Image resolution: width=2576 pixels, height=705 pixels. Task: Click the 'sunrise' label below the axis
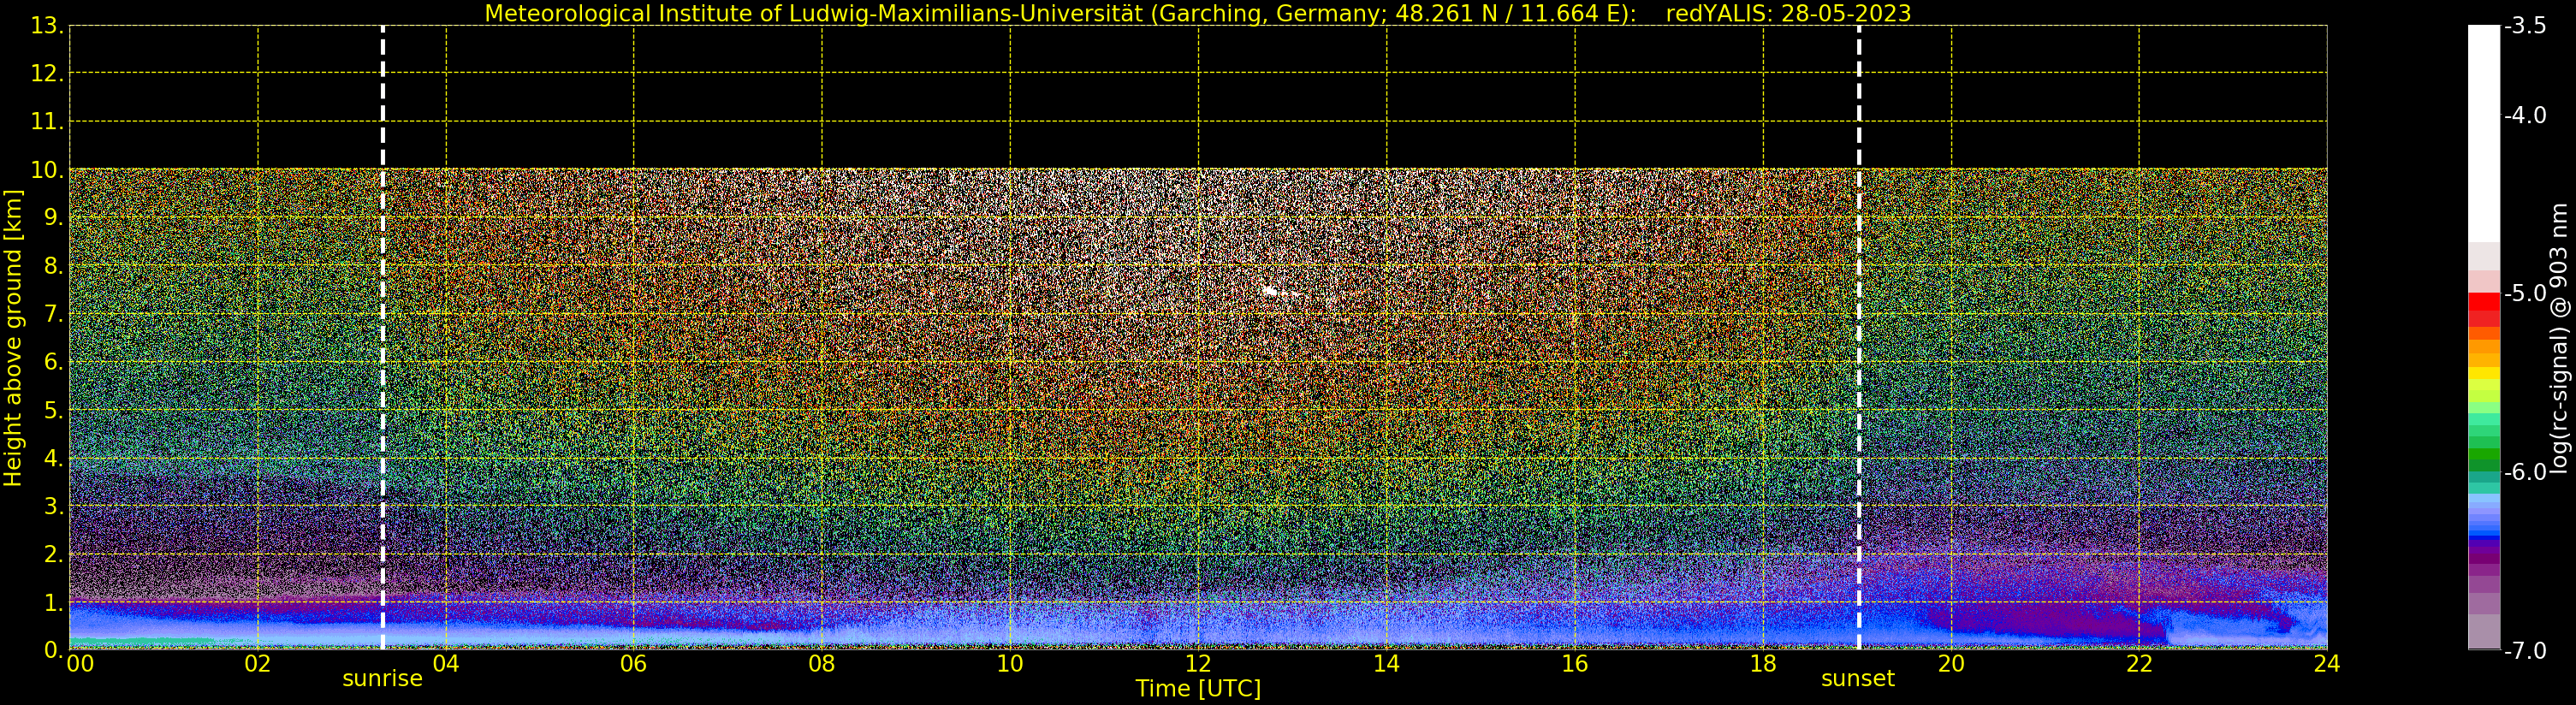click(x=382, y=679)
